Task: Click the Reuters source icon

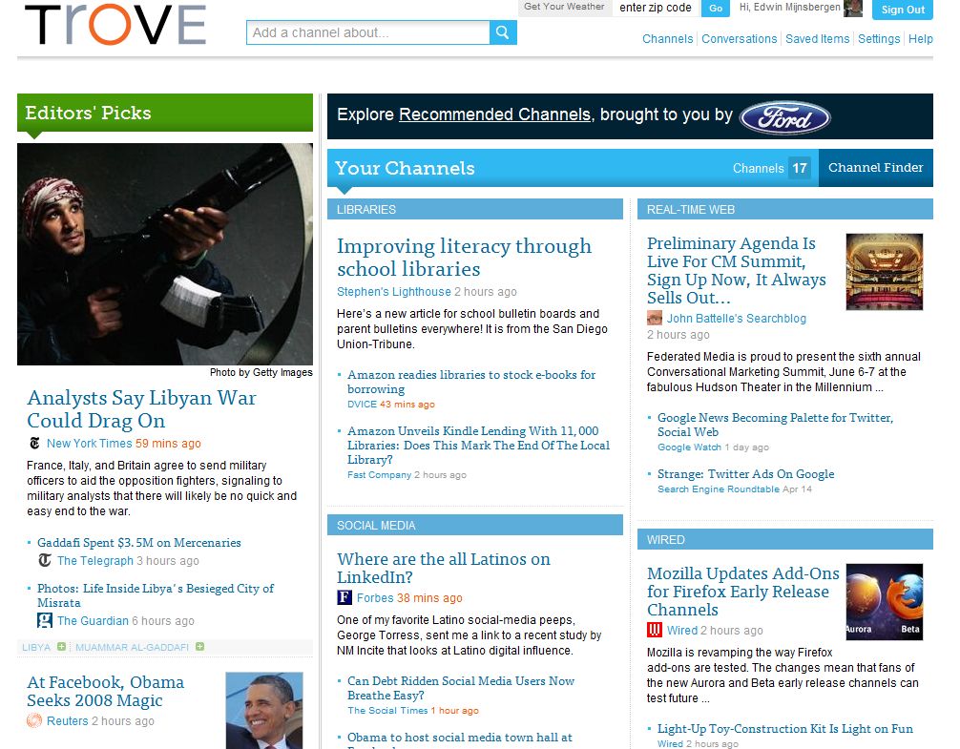Action: coord(34,720)
